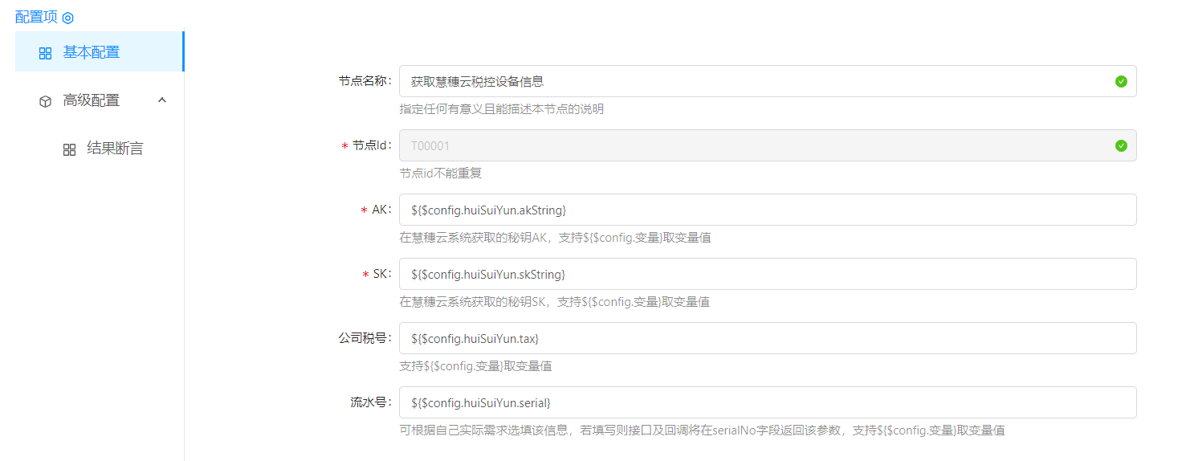Click the grid icon beside 结果断言

pos(69,149)
